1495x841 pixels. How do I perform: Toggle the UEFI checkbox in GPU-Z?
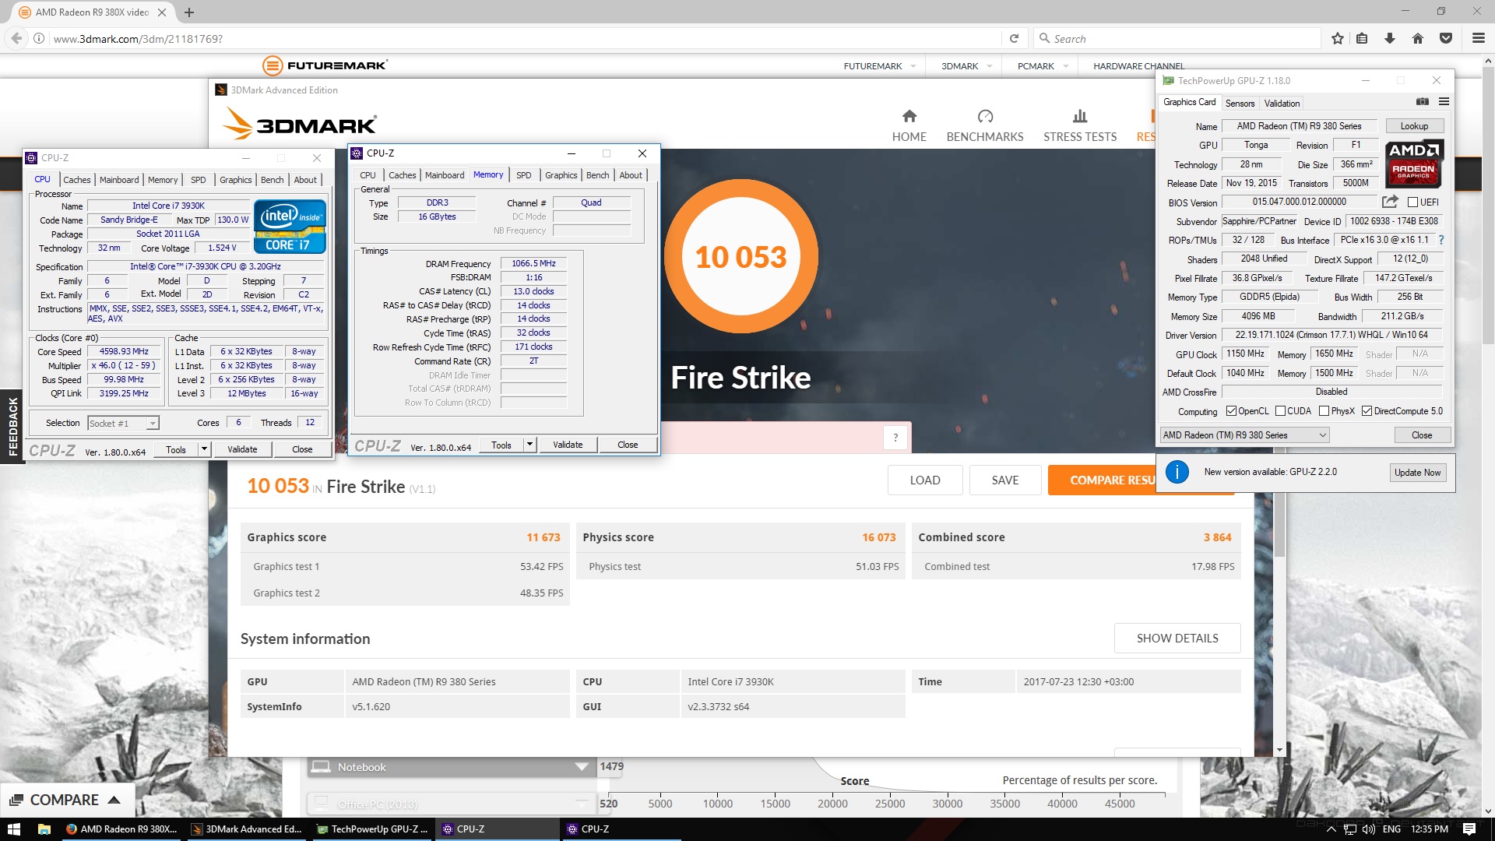pos(1412,202)
